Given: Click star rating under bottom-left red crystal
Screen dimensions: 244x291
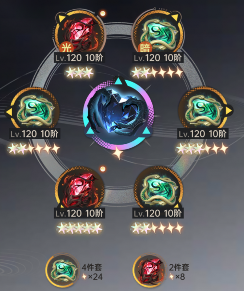Looking at the screenshot, I should tap(79, 228).
